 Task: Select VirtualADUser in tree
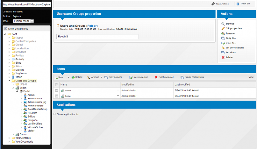(35, 127)
